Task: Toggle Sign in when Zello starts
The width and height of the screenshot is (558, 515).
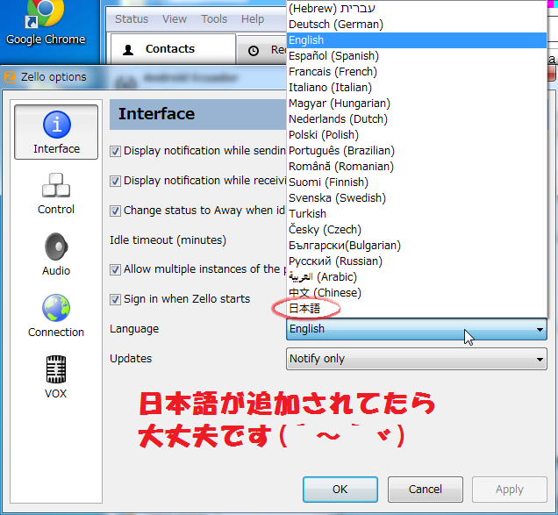Action: (x=115, y=300)
